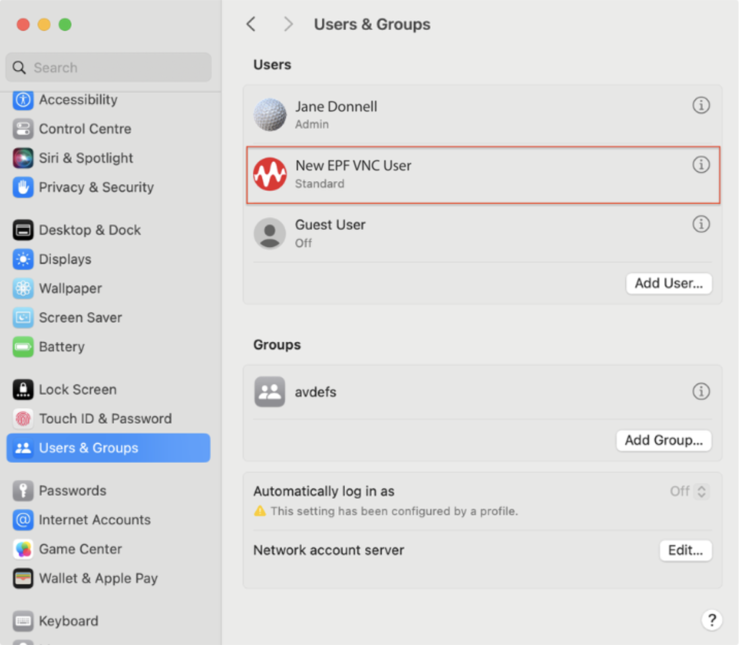This screenshot has height=645, width=739.
Task: Select Displays label in sidebar
Action: point(65,259)
